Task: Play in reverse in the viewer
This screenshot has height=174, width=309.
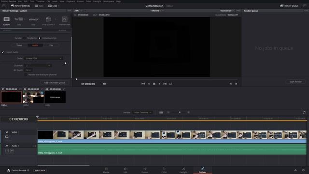Action: point(149,84)
